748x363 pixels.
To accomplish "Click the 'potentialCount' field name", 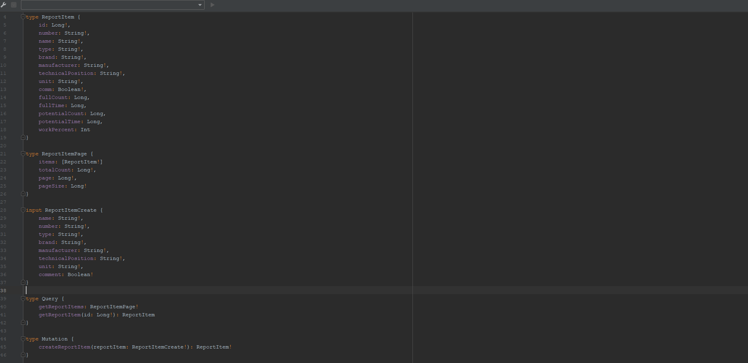I will [61, 113].
